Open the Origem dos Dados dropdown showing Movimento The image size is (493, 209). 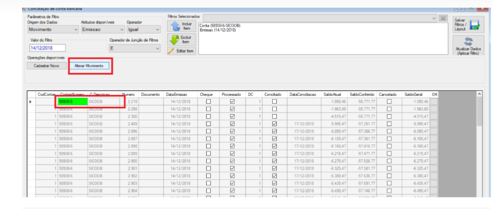click(52, 29)
